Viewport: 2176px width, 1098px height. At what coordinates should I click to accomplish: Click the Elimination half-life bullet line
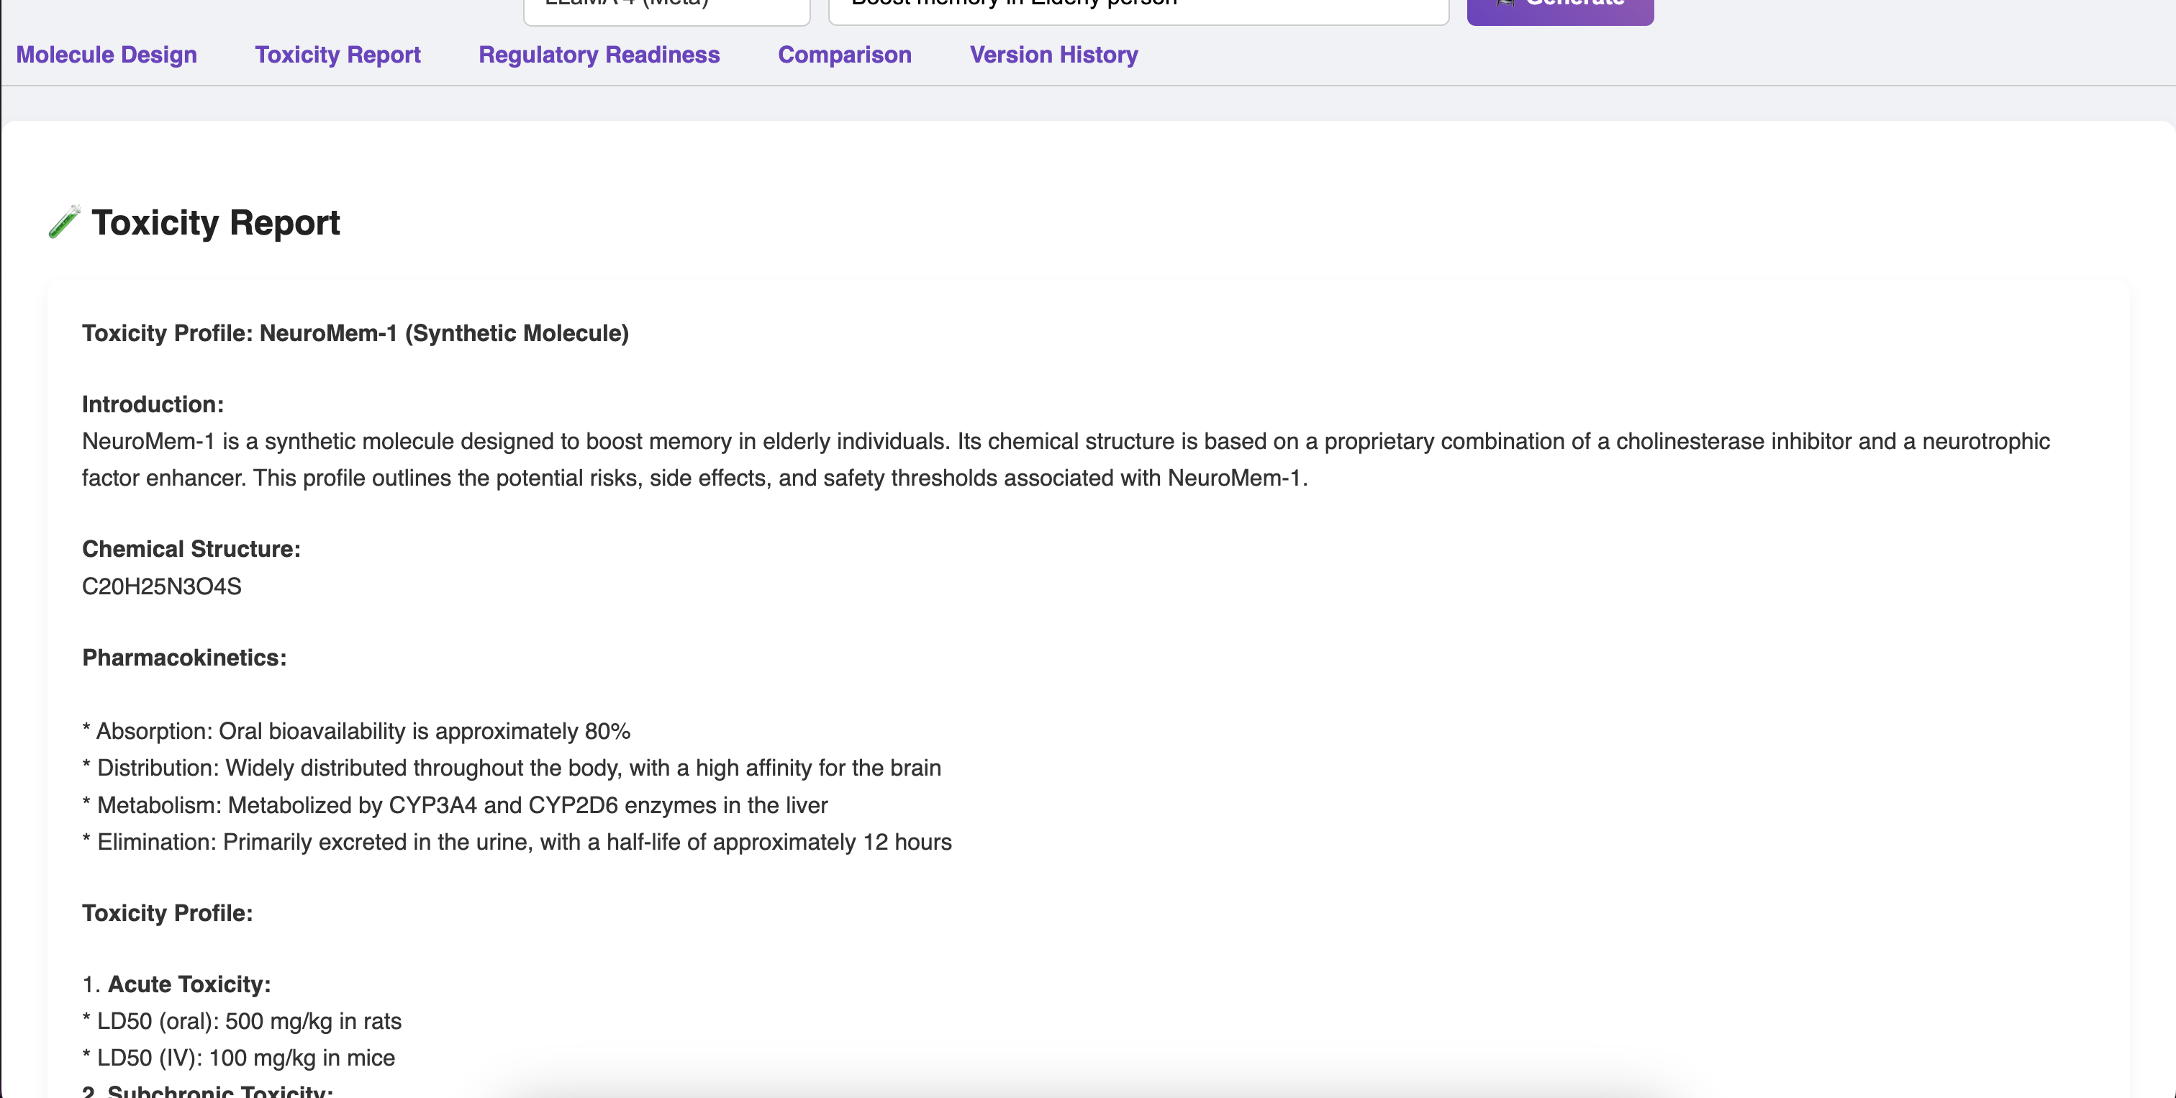pos(517,842)
